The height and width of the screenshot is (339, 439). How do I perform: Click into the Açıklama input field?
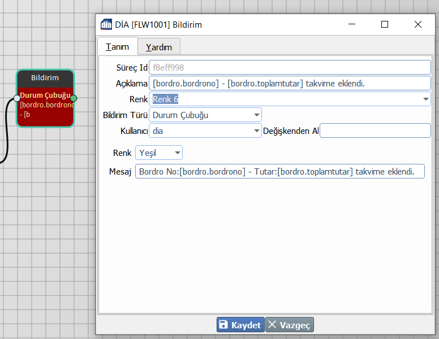point(290,84)
